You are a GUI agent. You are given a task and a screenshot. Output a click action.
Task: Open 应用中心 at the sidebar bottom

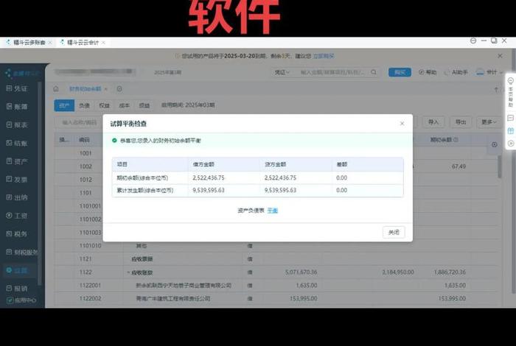point(21,300)
